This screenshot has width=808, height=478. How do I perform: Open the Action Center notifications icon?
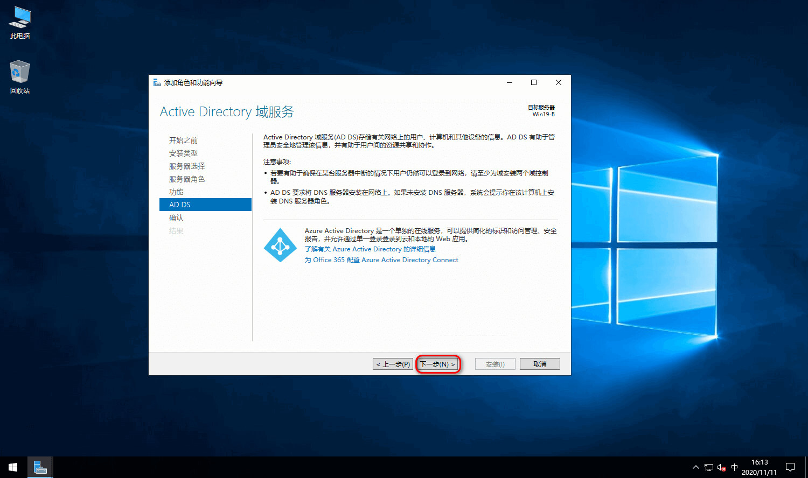790,467
